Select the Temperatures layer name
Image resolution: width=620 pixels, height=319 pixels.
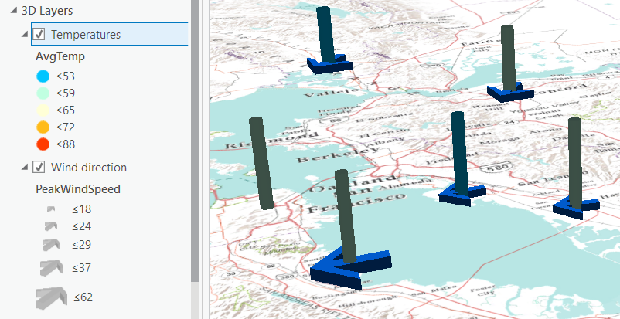point(85,35)
